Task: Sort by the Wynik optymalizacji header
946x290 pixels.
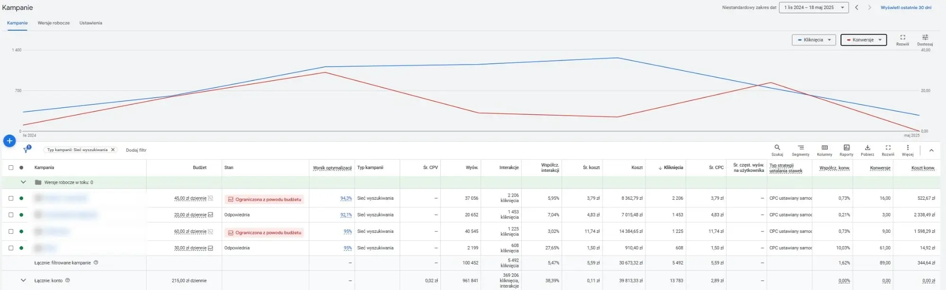Action: coord(332,168)
